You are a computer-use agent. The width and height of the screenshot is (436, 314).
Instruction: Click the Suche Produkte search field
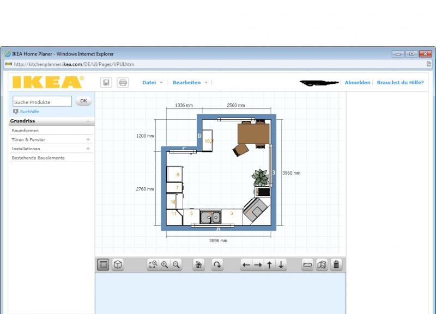point(42,102)
